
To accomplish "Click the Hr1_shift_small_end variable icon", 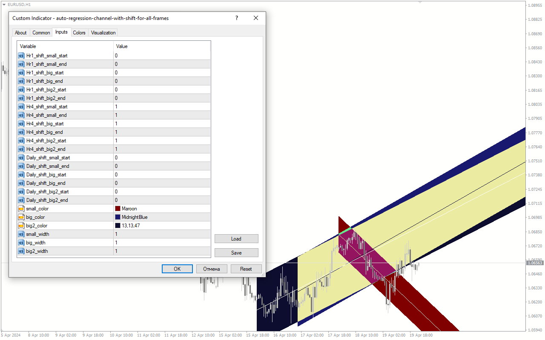I will click(x=21, y=64).
